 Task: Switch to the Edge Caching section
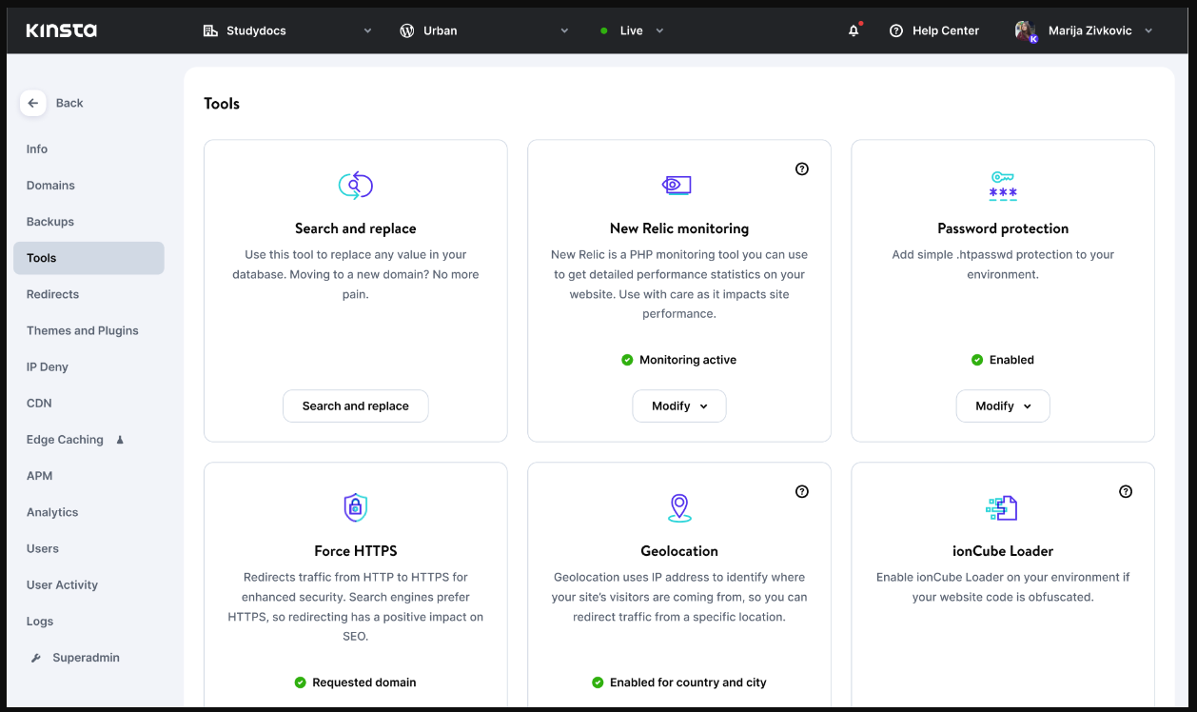coord(65,439)
